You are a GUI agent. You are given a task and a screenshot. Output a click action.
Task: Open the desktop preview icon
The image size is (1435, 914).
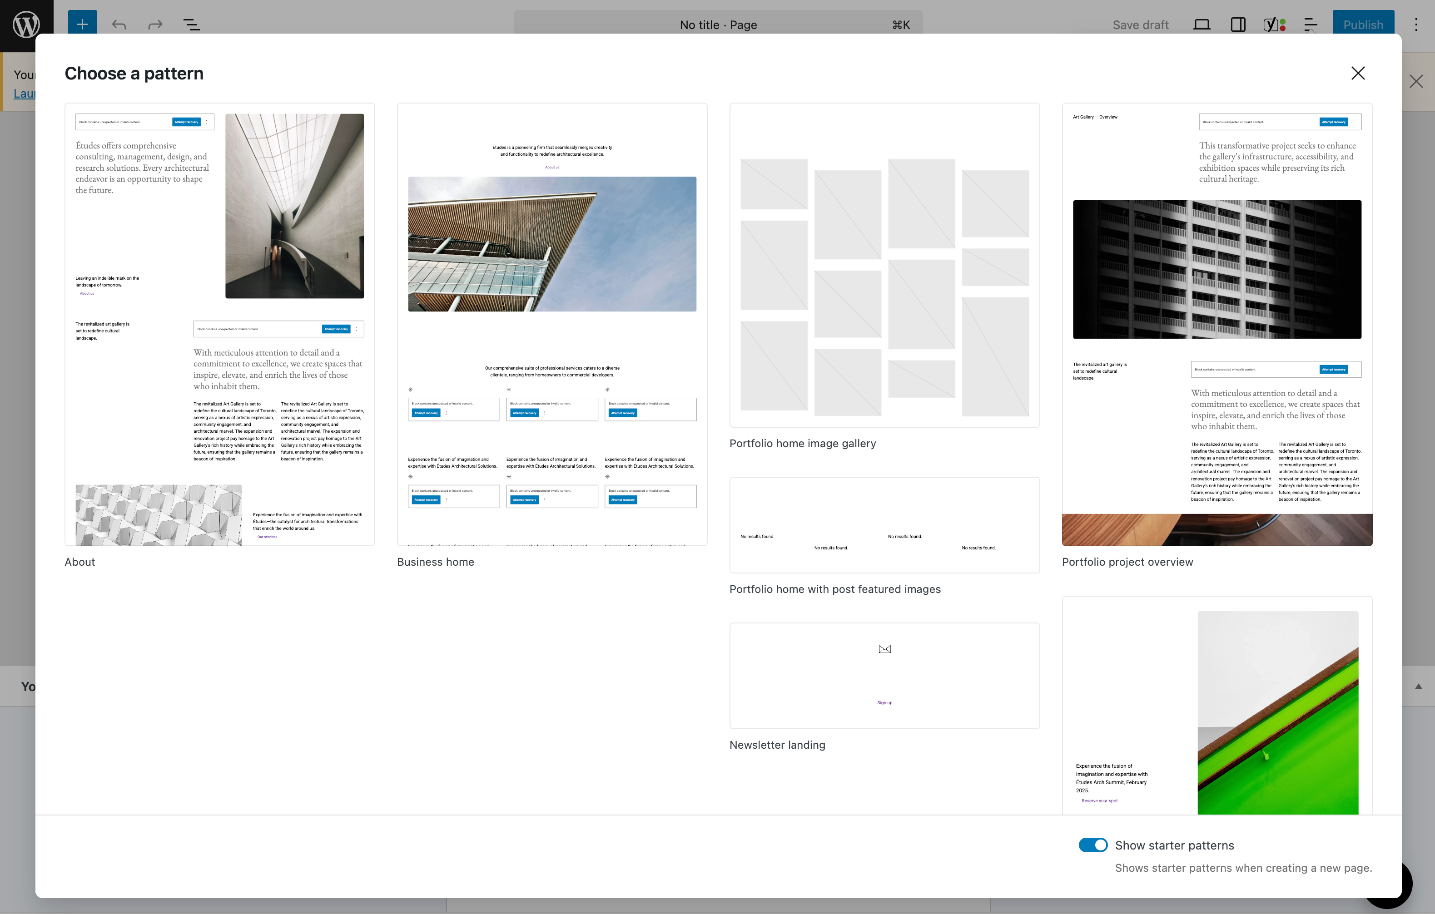point(1202,25)
